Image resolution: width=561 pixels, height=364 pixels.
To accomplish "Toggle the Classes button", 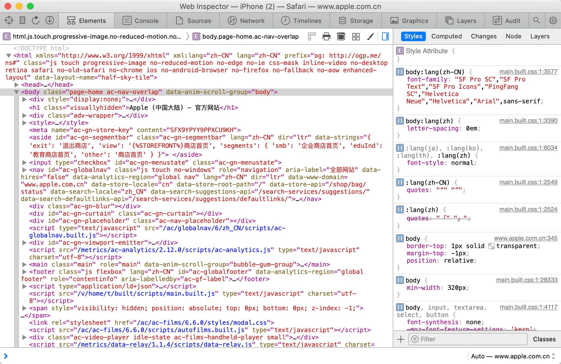I will [544, 339].
